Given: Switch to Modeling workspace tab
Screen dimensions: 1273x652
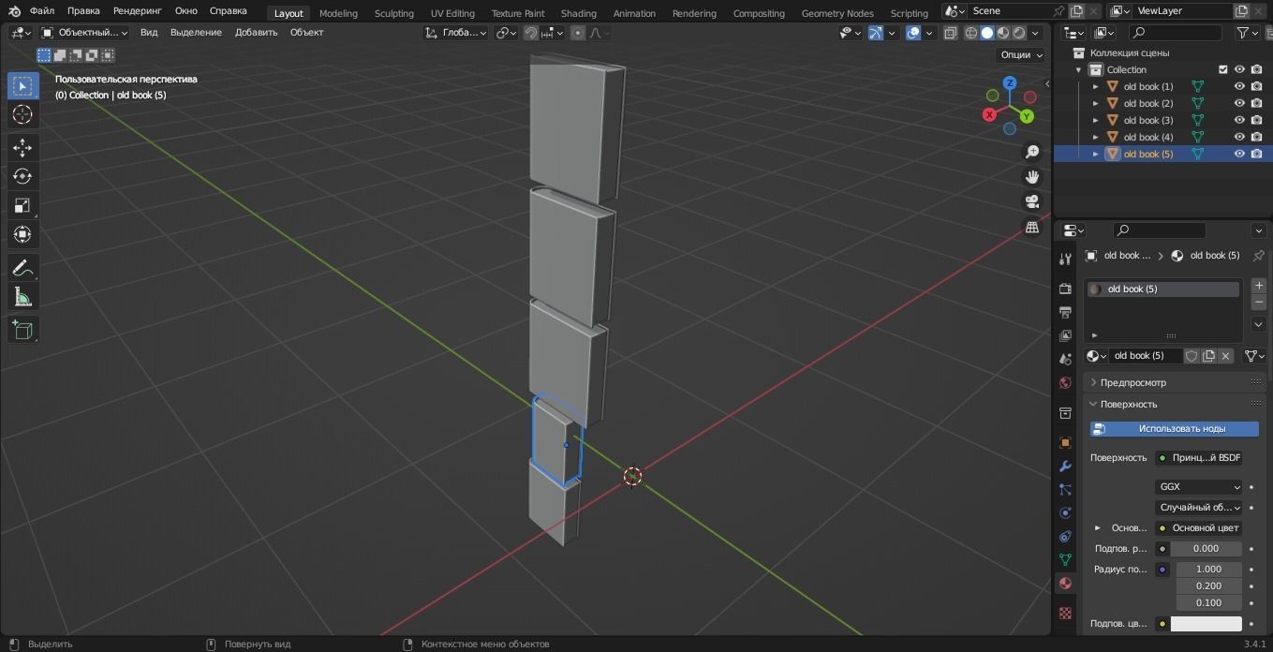Looking at the screenshot, I should (338, 13).
